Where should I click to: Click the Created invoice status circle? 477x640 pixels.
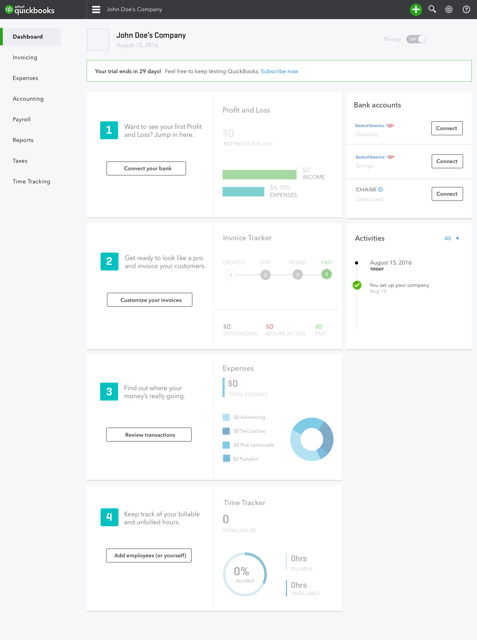coord(231,275)
